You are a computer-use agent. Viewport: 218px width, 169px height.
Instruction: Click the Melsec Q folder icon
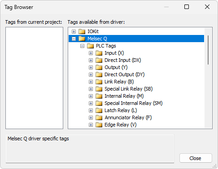pos(82,39)
